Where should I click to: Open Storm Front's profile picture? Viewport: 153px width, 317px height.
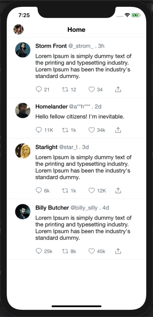[23, 50]
